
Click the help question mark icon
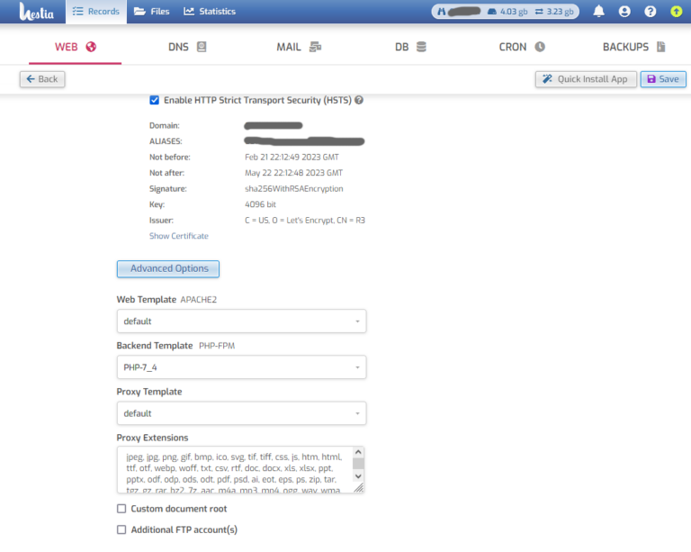(x=651, y=12)
